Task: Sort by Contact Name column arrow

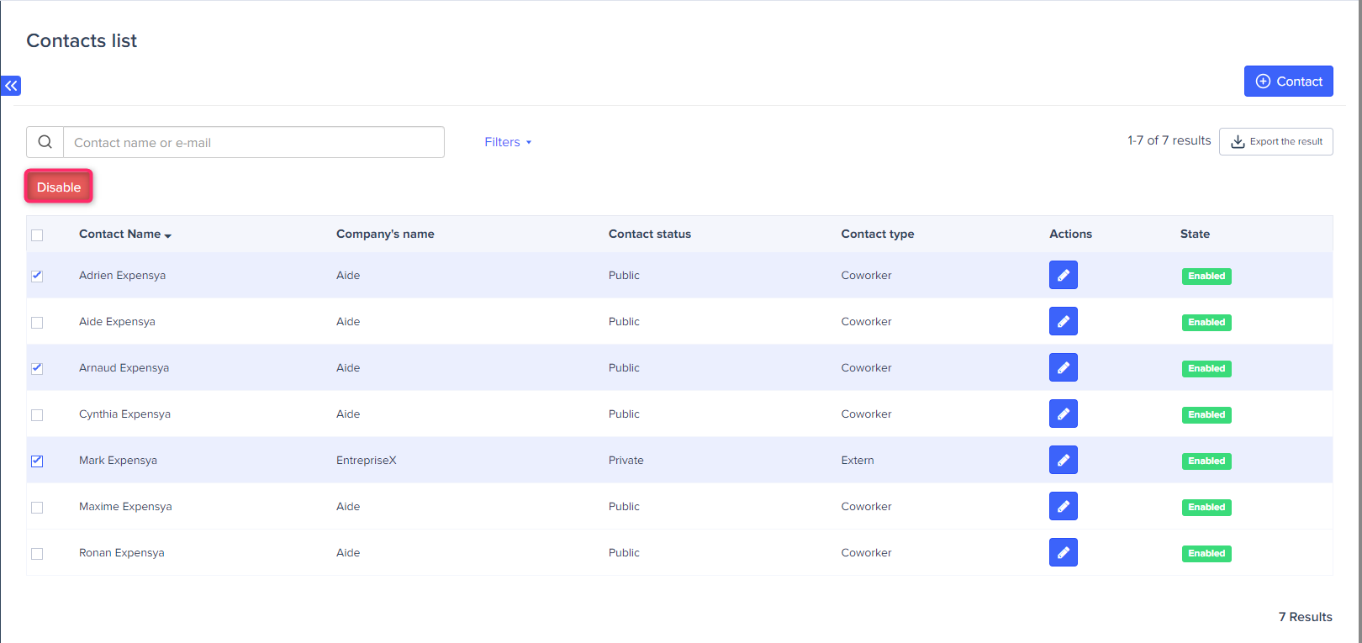Action: [168, 235]
